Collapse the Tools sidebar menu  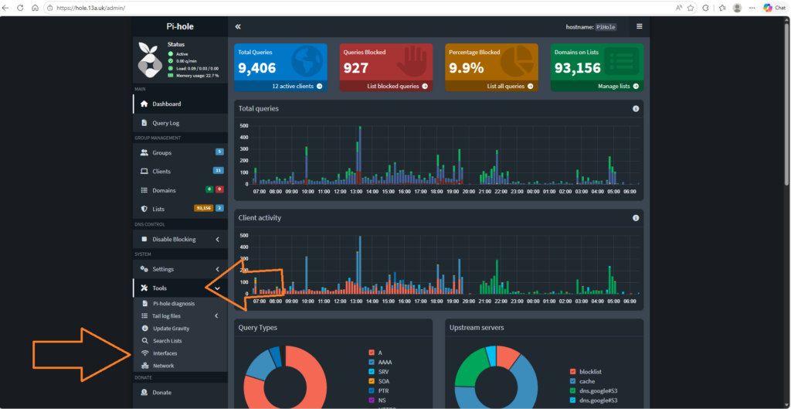pos(181,288)
